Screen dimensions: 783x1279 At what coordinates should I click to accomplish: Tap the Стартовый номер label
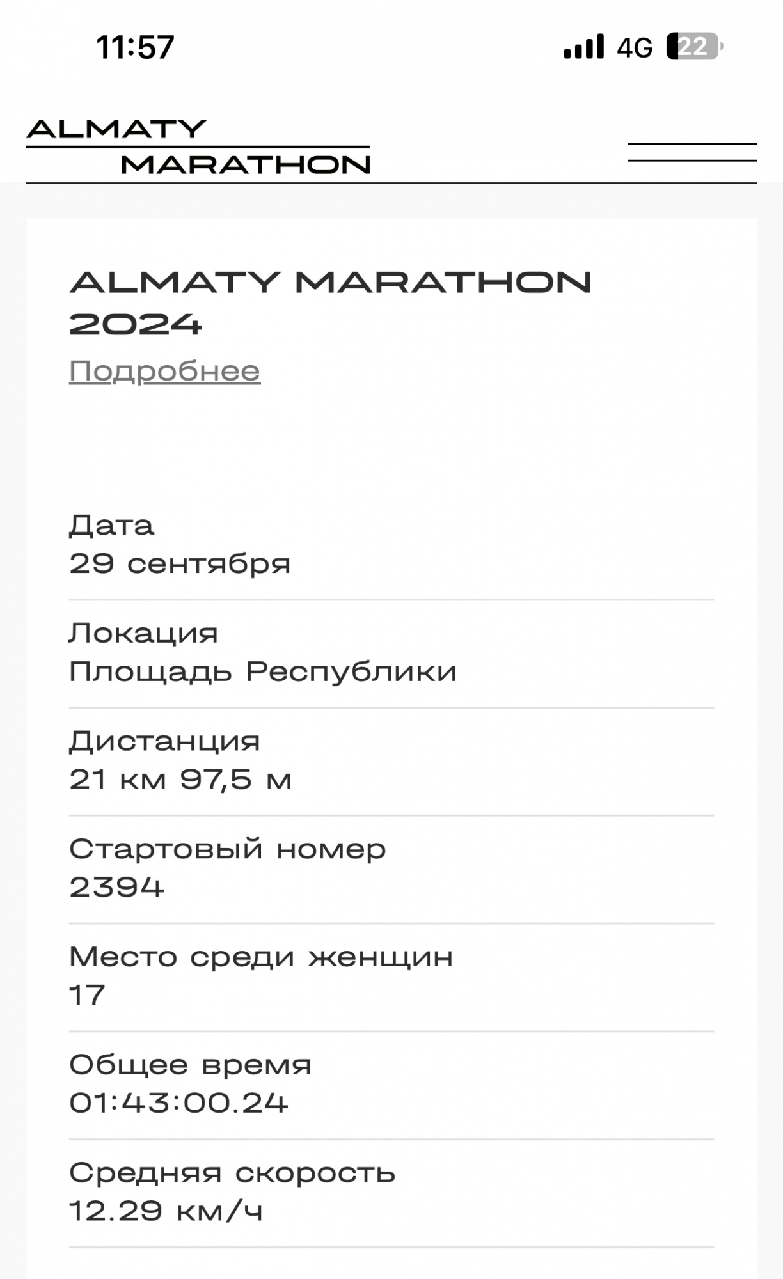(x=228, y=849)
